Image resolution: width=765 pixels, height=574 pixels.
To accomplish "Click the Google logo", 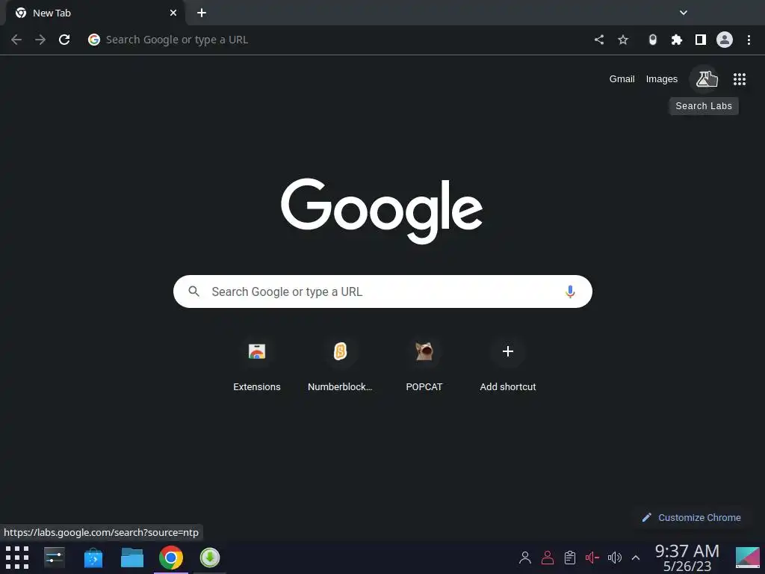I will pyautogui.click(x=382, y=210).
